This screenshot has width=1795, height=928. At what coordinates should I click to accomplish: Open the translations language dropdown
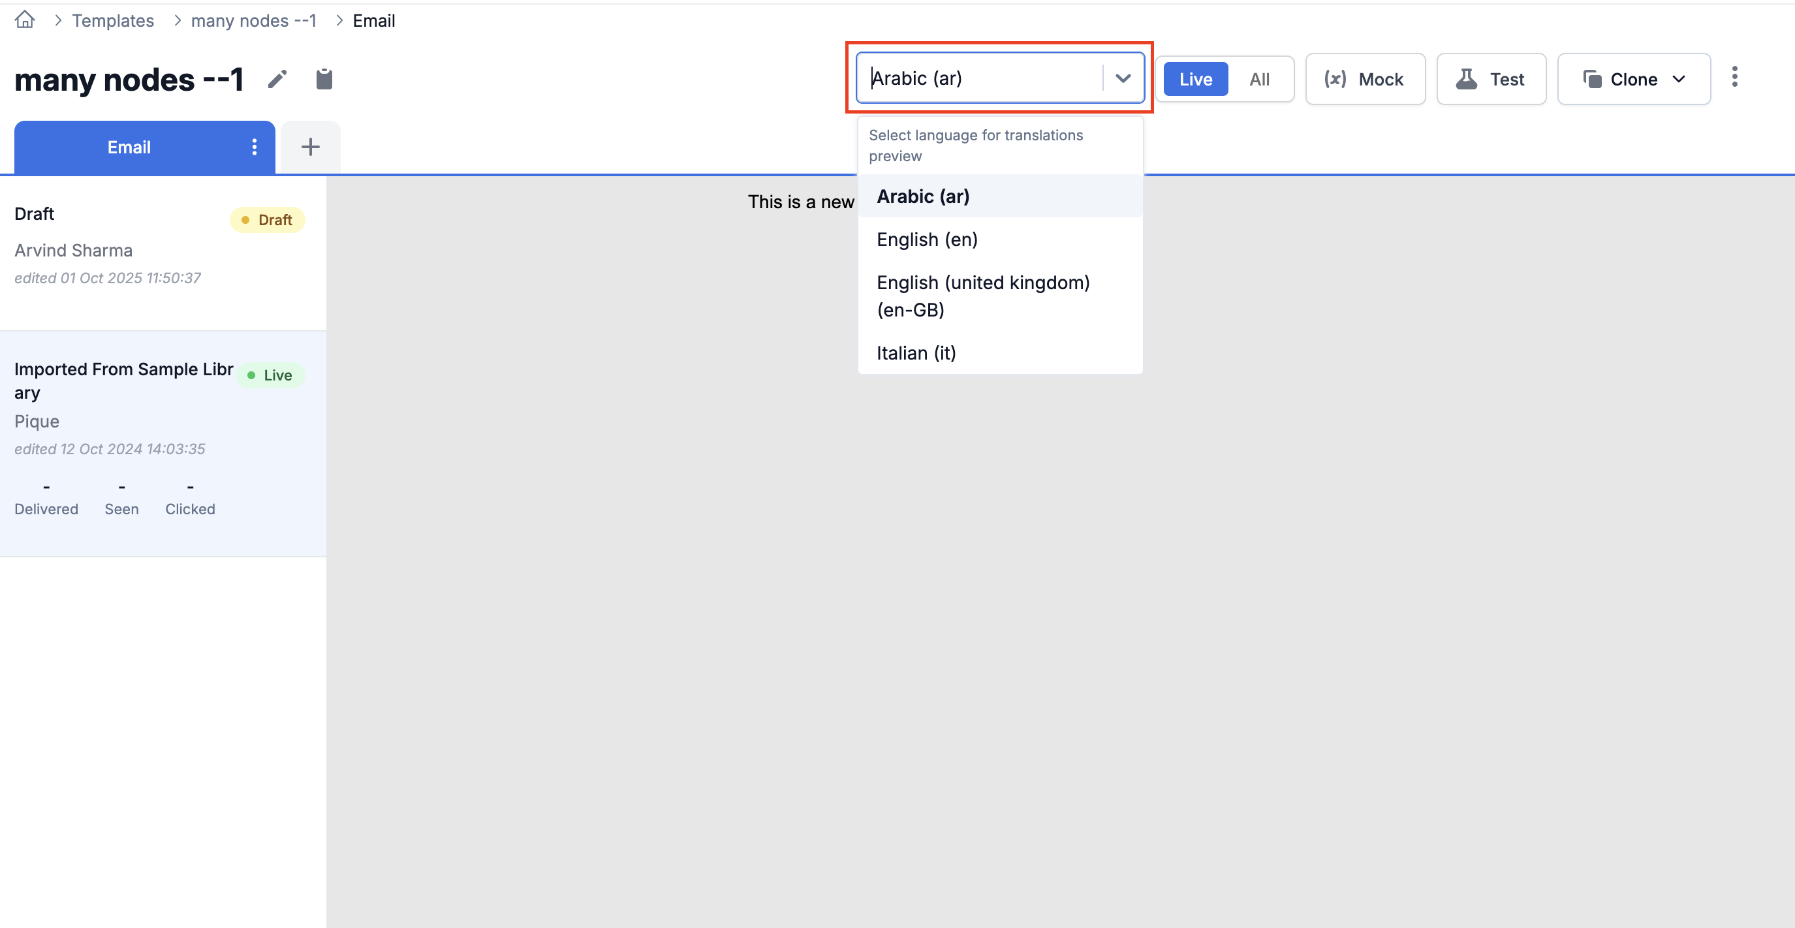(1123, 77)
